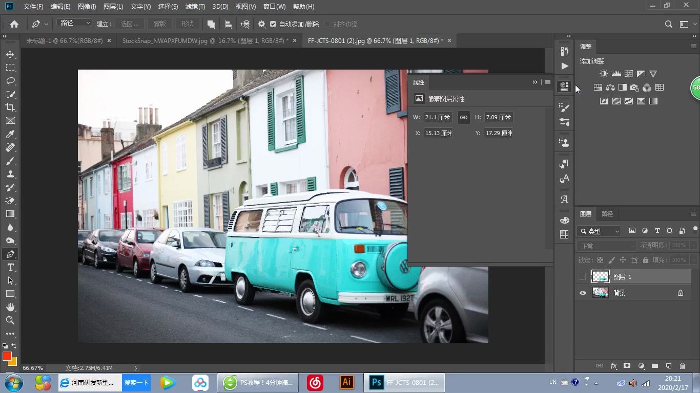Switch to the StockSnap_NWAPXFUMDW.jpg document tab
This screenshot has width=700, height=393.
[x=205, y=40]
